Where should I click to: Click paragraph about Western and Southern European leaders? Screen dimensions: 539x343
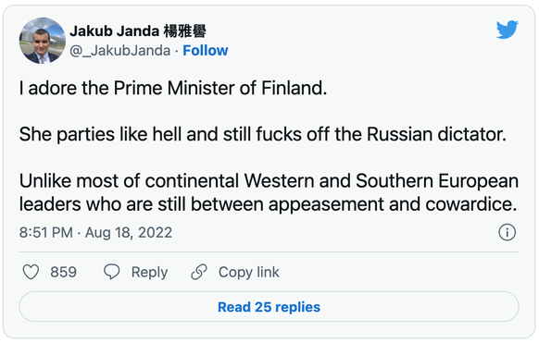pos(269,193)
